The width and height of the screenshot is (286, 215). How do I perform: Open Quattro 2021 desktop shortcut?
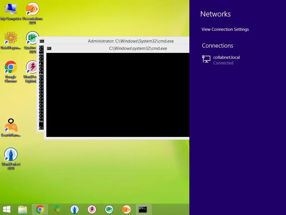(32, 43)
